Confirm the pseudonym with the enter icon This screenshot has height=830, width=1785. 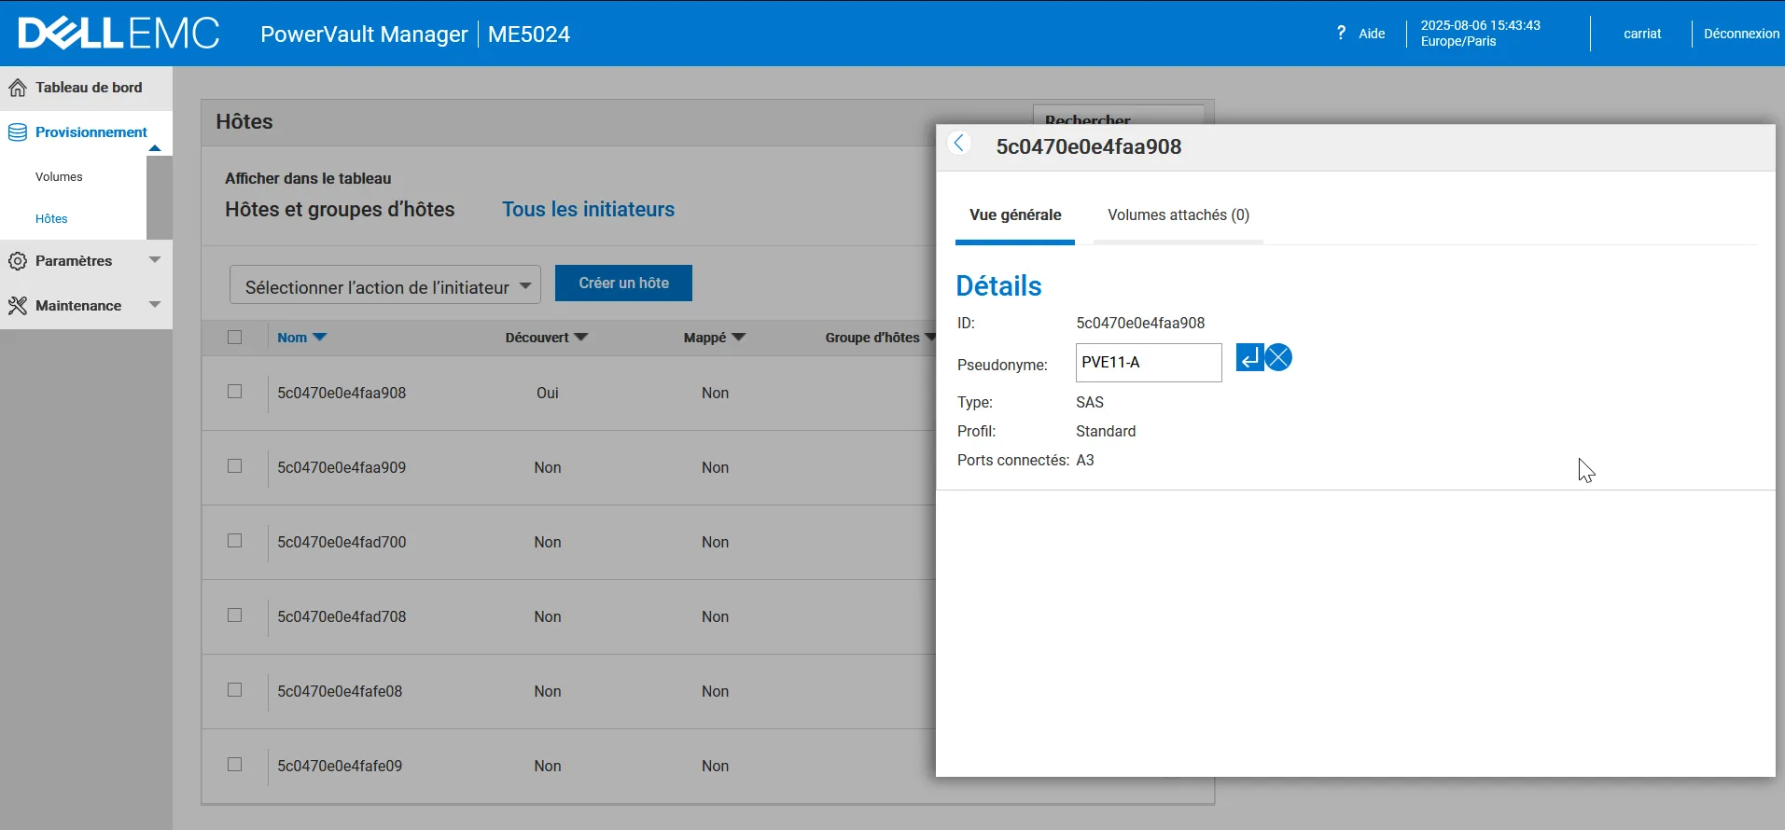[1249, 357]
